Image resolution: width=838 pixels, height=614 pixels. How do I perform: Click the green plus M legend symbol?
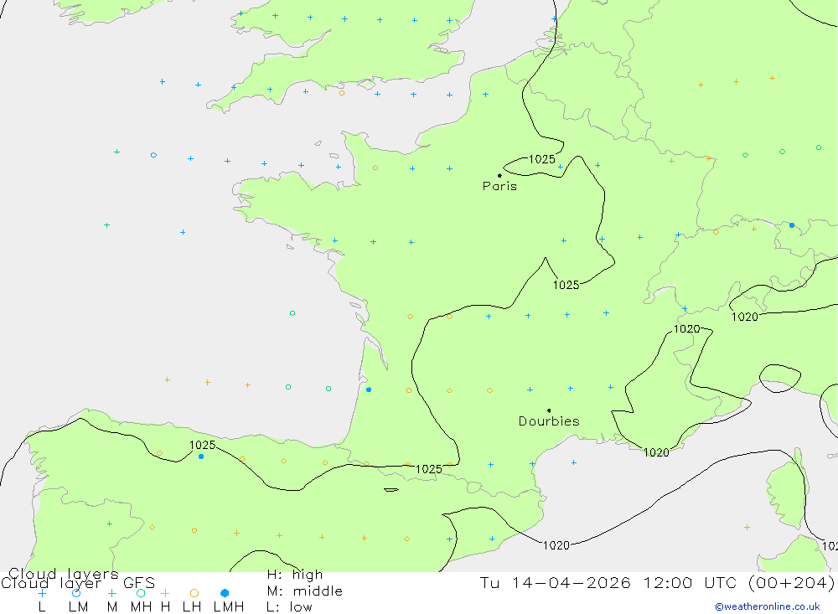111,592
